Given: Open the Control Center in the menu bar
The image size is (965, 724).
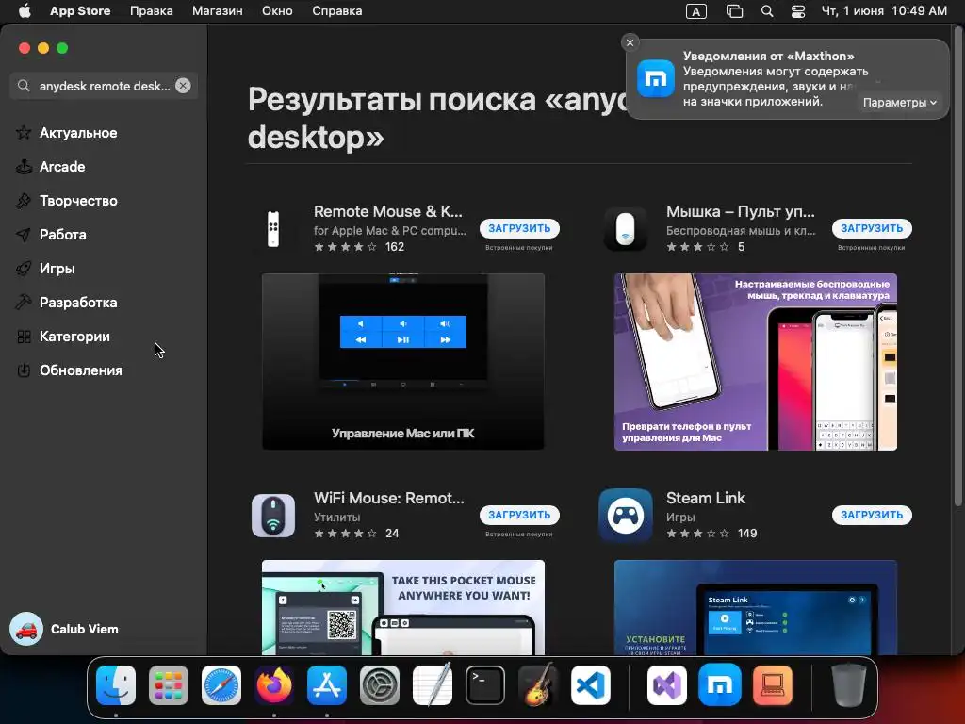Looking at the screenshot, I should pyautogui.click(x=798, y=11).
